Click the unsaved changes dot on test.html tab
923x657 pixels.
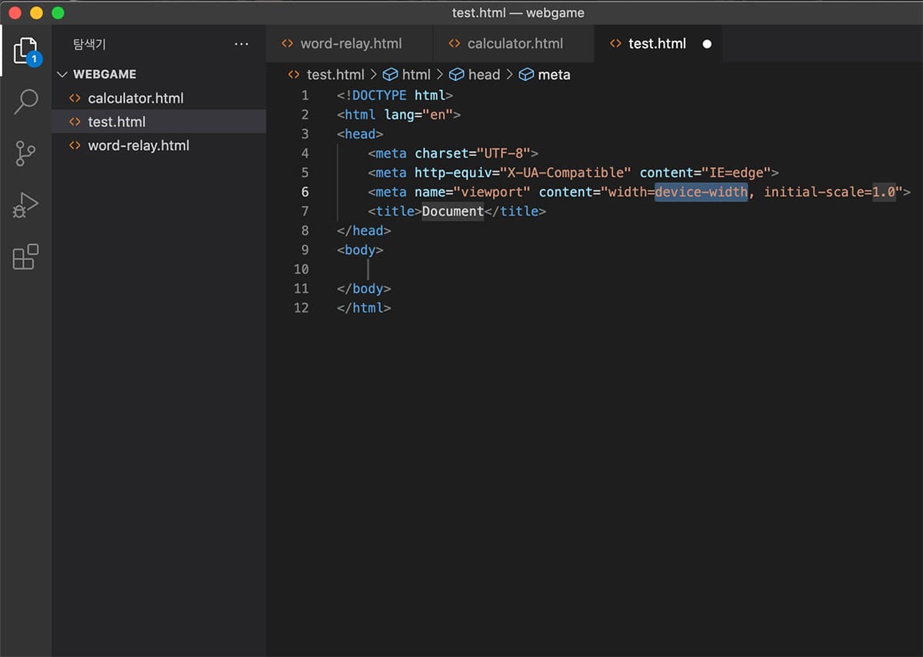tap(706, 44)
